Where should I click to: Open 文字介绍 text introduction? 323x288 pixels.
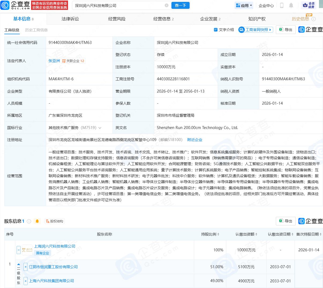(x=224, y=30)
